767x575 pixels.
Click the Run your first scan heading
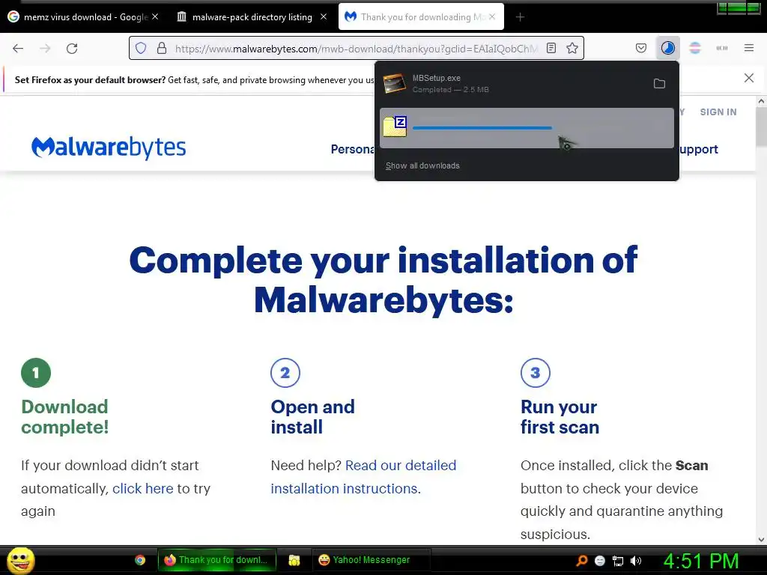560,417
